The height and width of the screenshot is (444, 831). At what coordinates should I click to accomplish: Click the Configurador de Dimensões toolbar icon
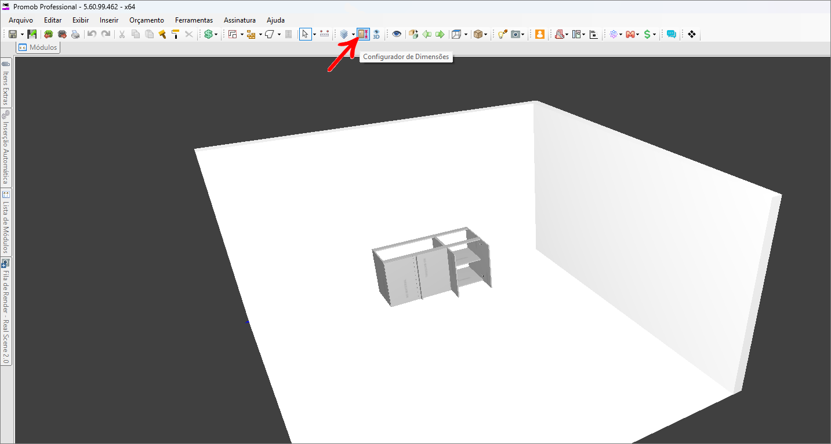pos(363,35)
